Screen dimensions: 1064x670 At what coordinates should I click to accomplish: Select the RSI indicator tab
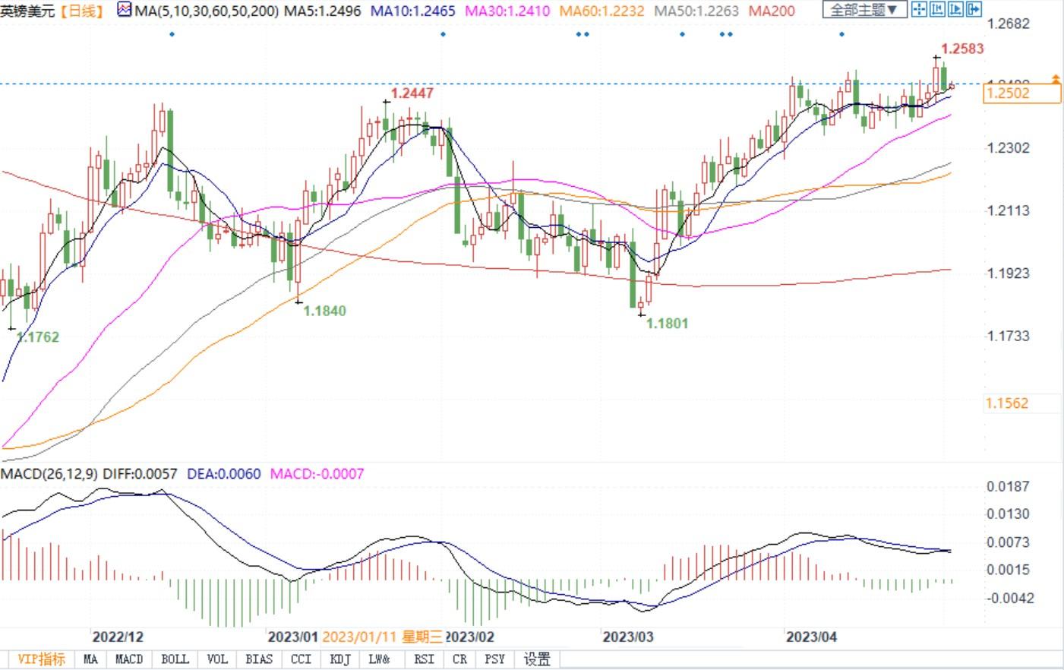click(424, 659)
